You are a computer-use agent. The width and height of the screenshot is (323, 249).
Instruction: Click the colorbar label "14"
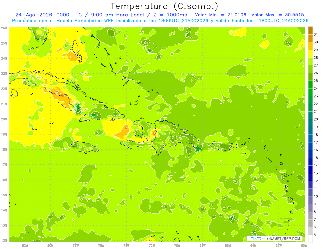pyautogui.click(x=316, y=165)
